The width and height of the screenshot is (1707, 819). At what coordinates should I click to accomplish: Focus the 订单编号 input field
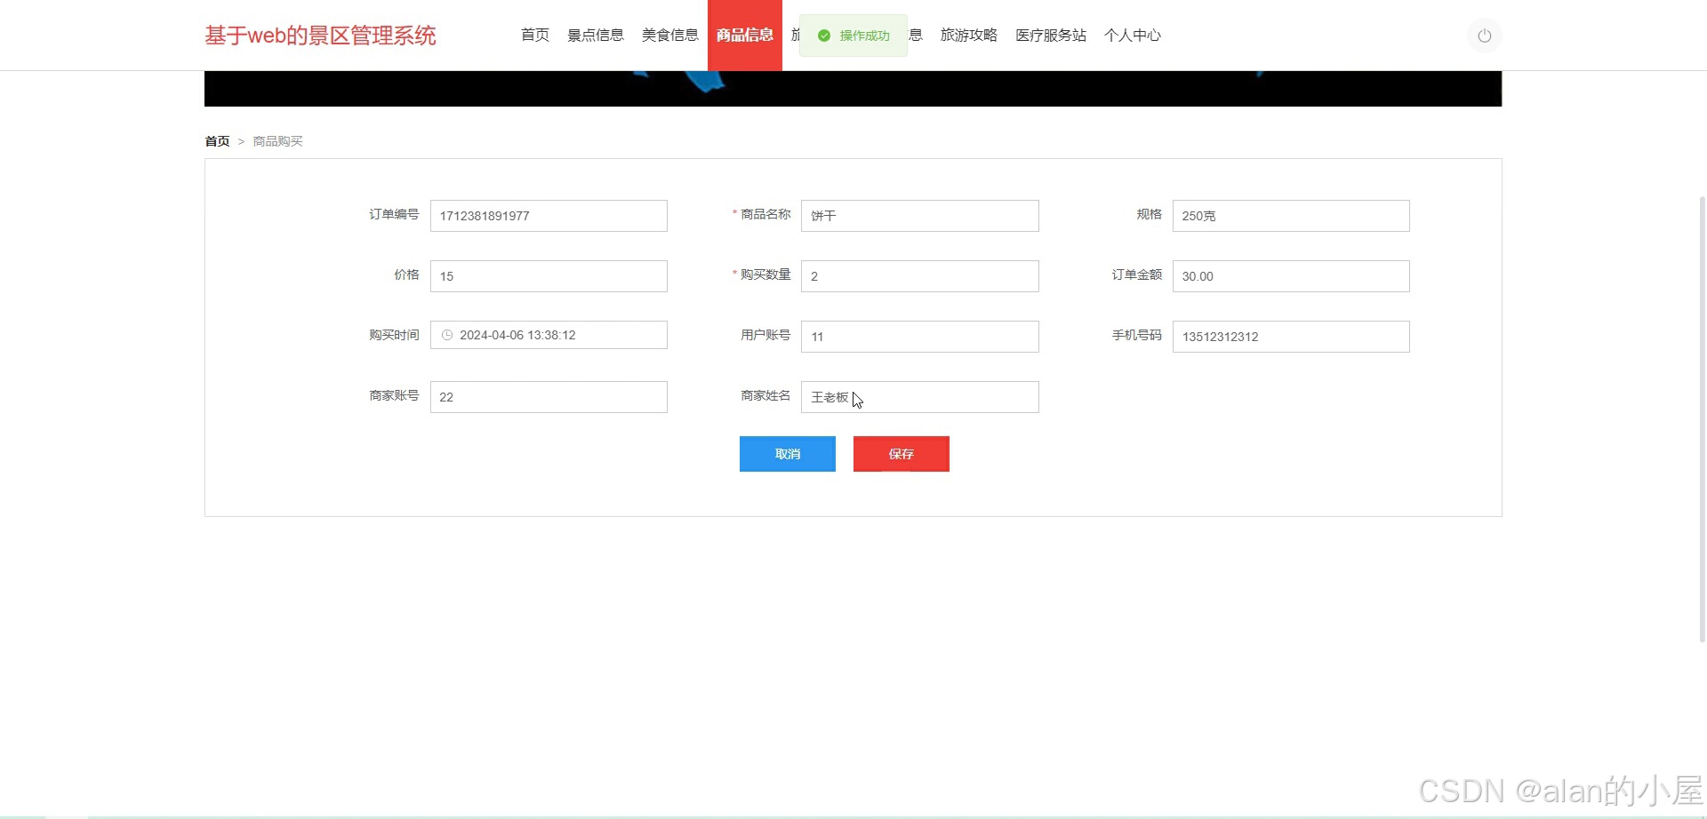click(x=549, y=216)
